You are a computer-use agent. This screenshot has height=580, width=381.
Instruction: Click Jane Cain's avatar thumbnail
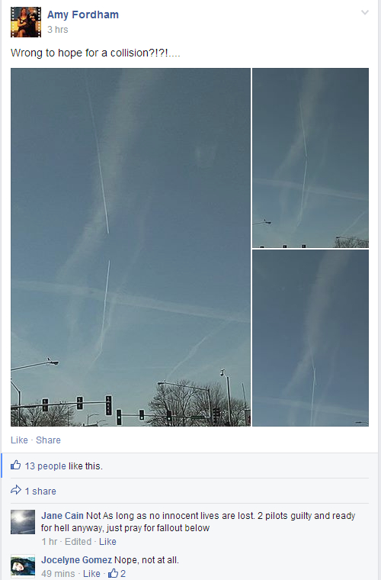coord(23,522)
